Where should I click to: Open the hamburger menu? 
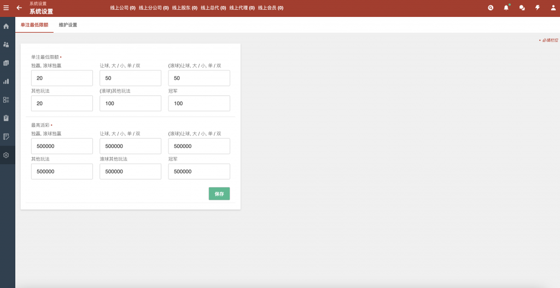tap(6, 8)
